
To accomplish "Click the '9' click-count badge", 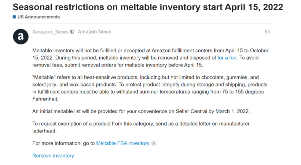I will [x=153, y=143].
